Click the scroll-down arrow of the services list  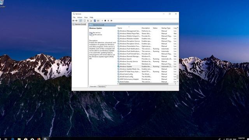177,82
